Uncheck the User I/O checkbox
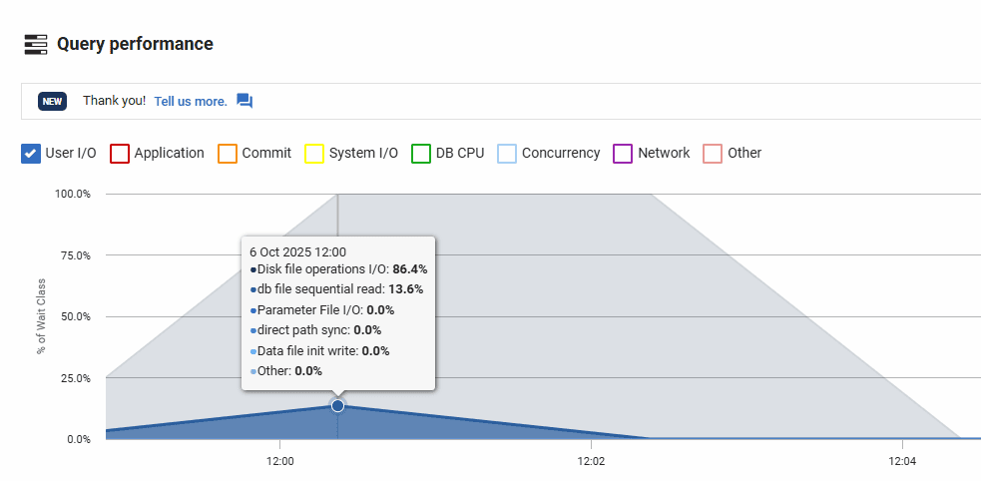The height and width of the screenshot is (483, 981). pos(31,154)
